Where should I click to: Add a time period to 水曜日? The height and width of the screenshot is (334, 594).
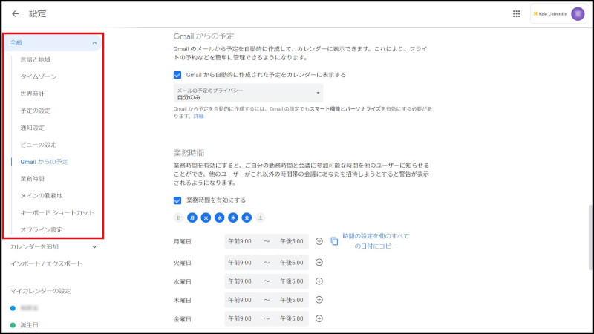point(319,281)
